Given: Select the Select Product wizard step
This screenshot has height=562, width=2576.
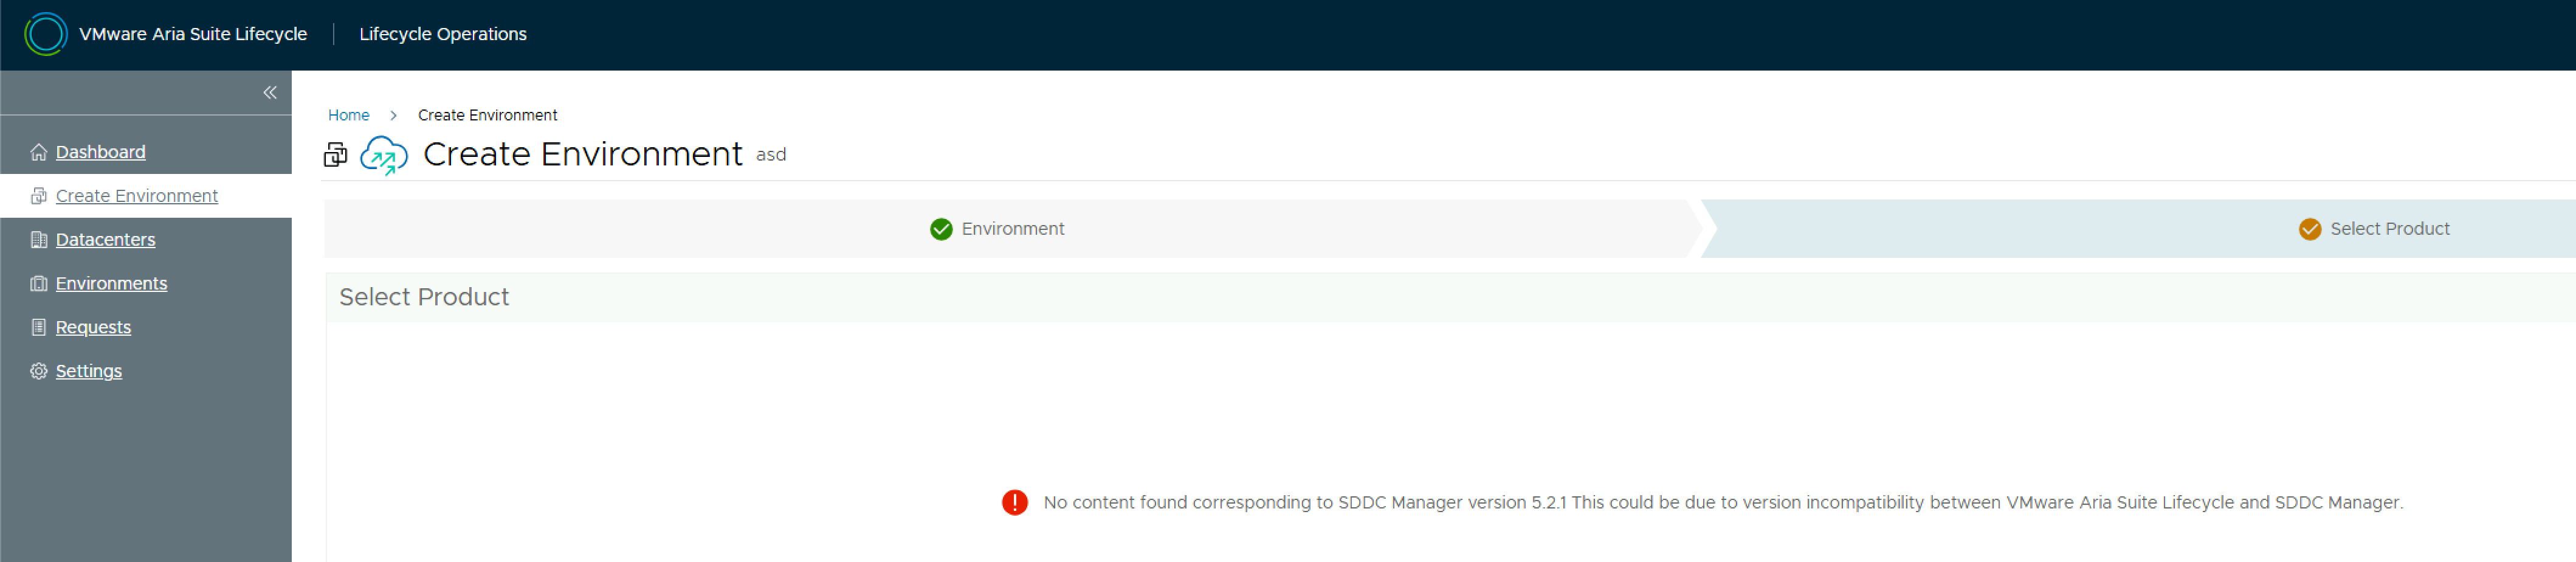Looking at the screenshot, I should point(2388,229).
